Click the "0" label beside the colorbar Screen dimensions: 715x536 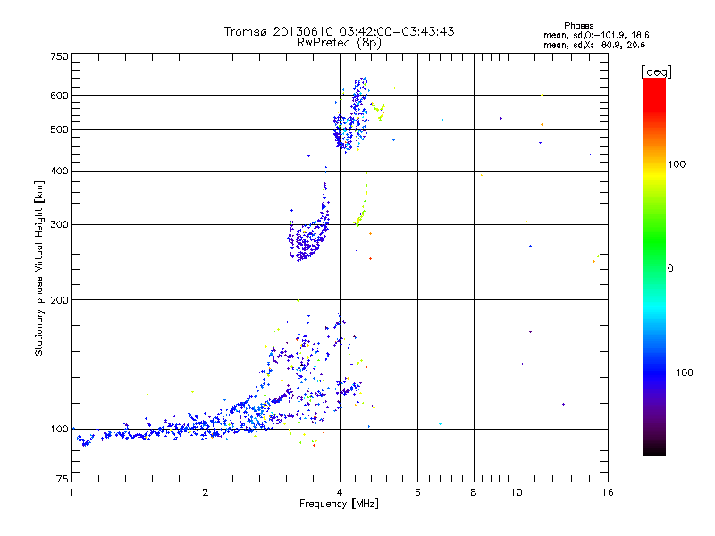coord(670,269)
